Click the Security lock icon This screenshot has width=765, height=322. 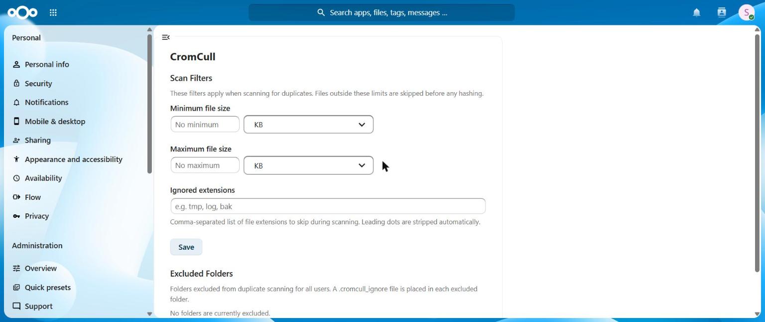click(x=16, y=83)
